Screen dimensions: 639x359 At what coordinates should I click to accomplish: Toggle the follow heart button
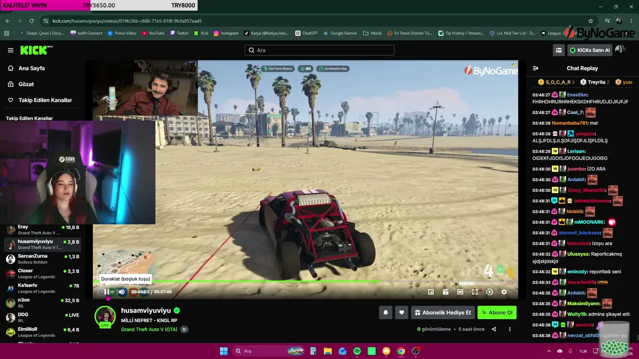(x=401, y=313)
